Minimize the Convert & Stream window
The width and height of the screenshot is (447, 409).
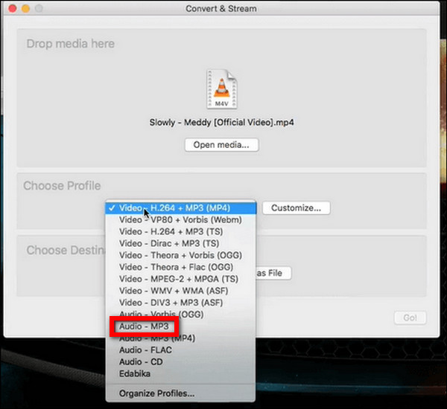coord(25,8)
